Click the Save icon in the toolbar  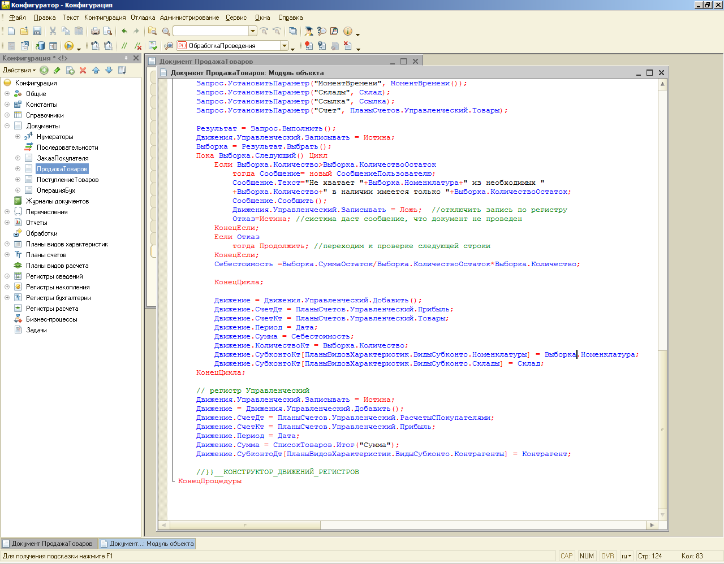pyautogui.click(x=37, y=31)
